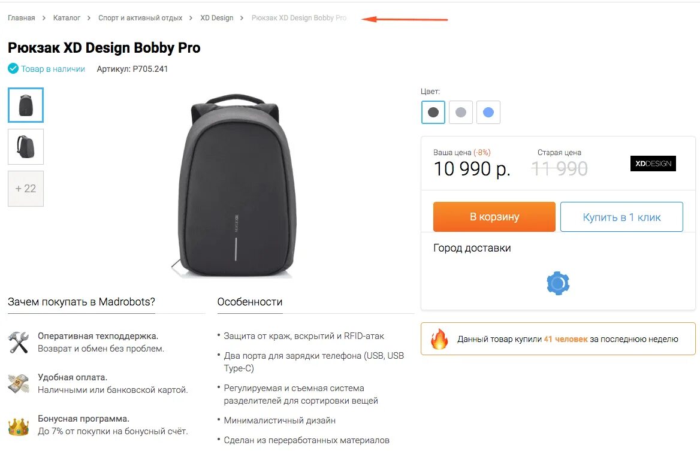Click the blue loading gear icon

coord(558,283)
